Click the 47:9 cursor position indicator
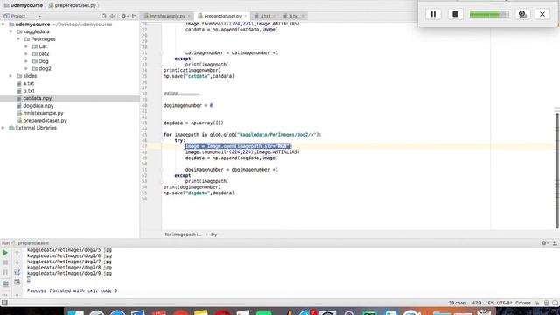The height and width of the screenshot is (315, 560). pos(476,303)
